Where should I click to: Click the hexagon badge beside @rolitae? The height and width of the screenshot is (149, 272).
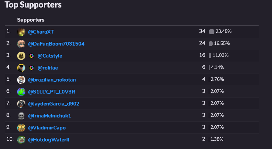click(x=32, y=68)
